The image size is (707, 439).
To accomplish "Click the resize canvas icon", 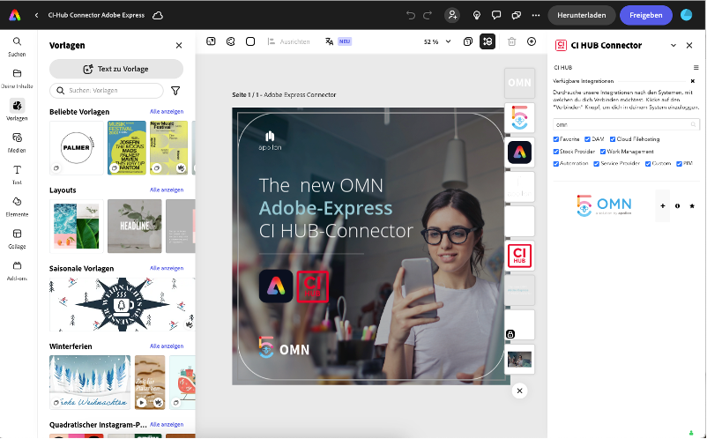I will pyautogui.click(x=211, y=41).
